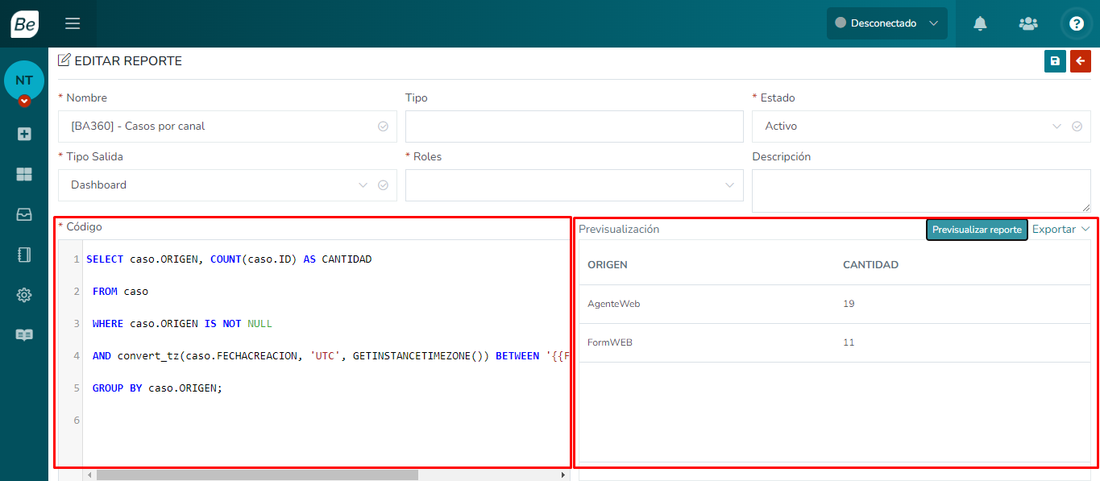Open the notifications bell
Viewport: 1100px width, 481px height.
(980, 23)
